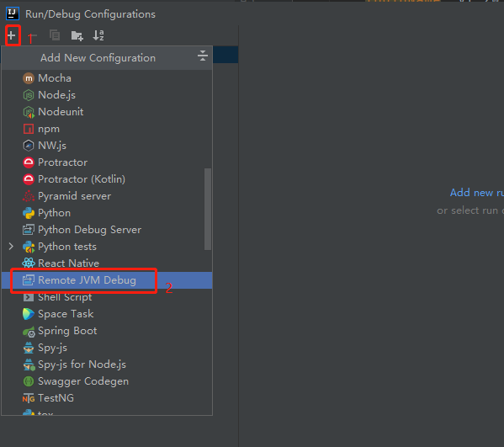Click the Create New Folder toolbar icon
Image resolution: width=504 pixels, height=447 pixels.
pos(77,35)
